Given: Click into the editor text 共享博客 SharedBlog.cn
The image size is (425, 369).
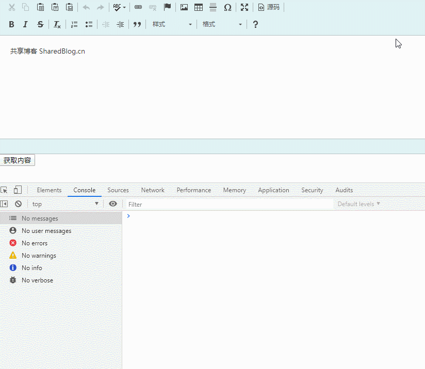Looking at the screenshot, I should (x=47, y=51).
